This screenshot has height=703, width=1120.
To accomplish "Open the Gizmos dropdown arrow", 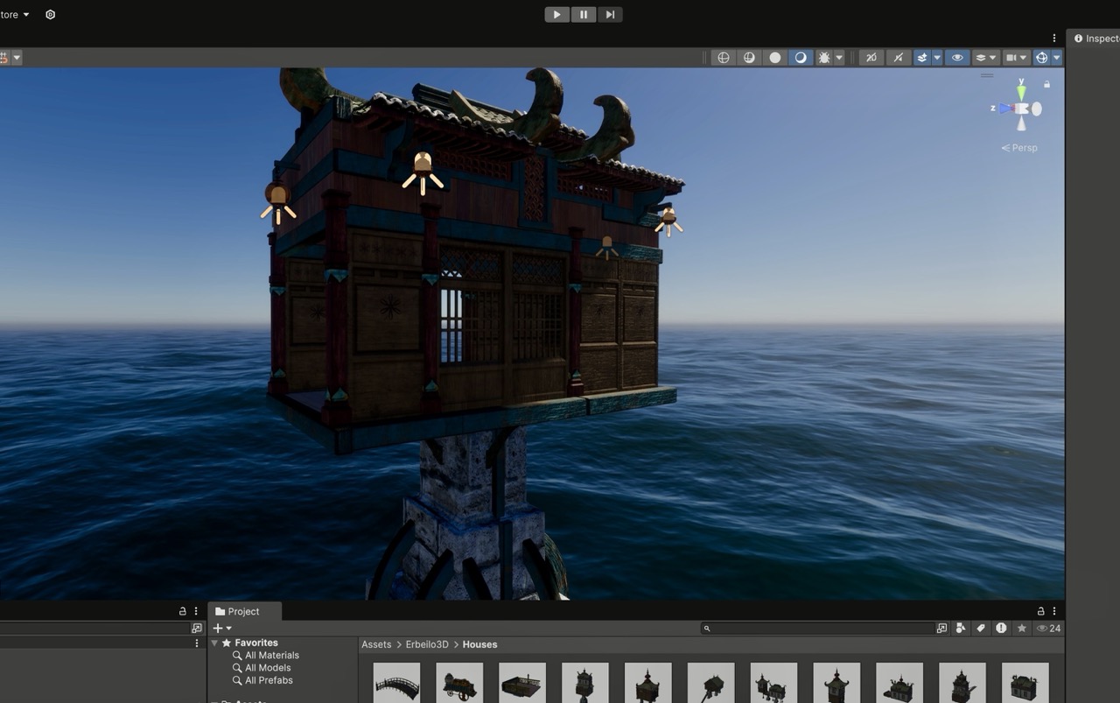I will pos(1057,58).
